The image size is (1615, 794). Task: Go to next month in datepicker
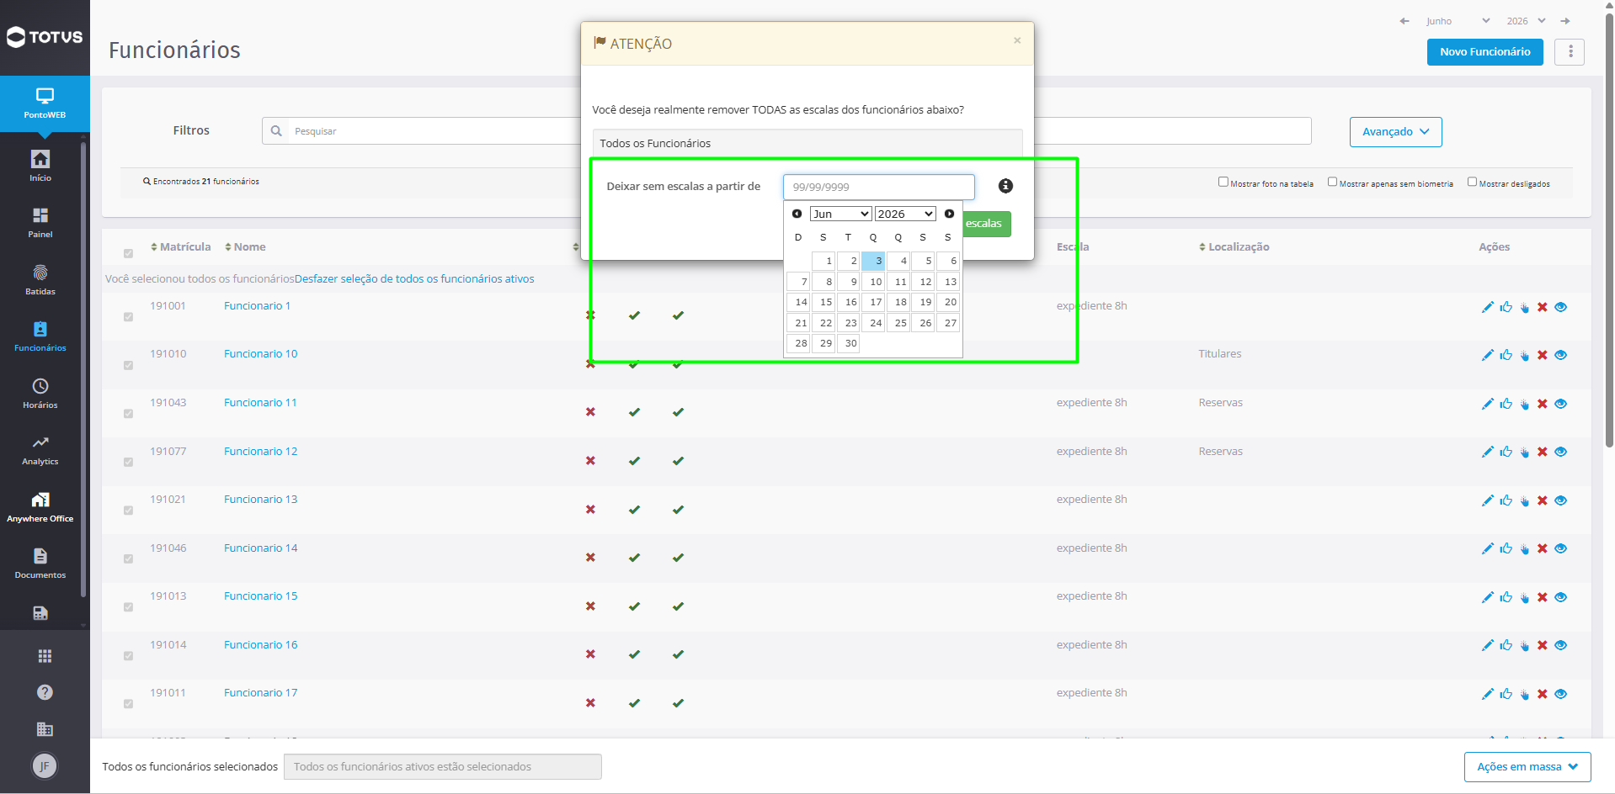[949, 214]
